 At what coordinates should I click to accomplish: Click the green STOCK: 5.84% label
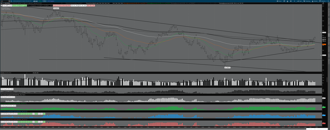click(16, 5)
